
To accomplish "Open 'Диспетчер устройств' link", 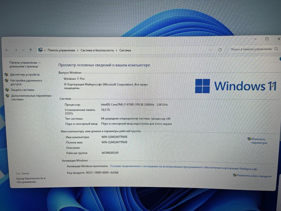I will click(x=25, y=74).
